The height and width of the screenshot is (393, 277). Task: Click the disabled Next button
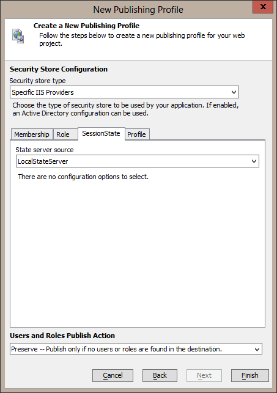204,375
